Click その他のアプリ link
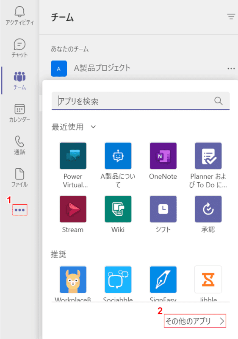Viewport: 238px width, 339px height. (x=195, y=321)
